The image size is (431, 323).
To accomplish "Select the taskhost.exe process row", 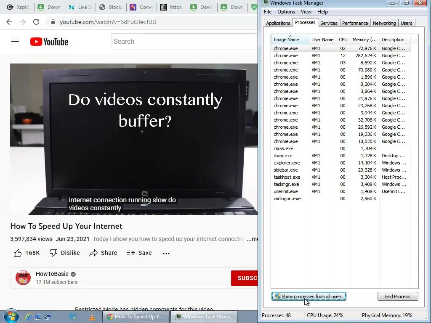I will [x=341, y=177].
